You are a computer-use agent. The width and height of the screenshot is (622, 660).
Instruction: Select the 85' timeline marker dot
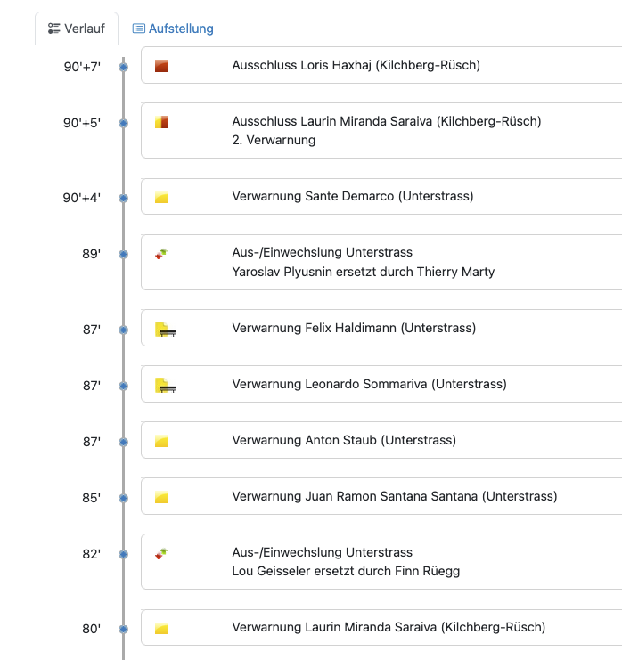[x=123, y=498]
